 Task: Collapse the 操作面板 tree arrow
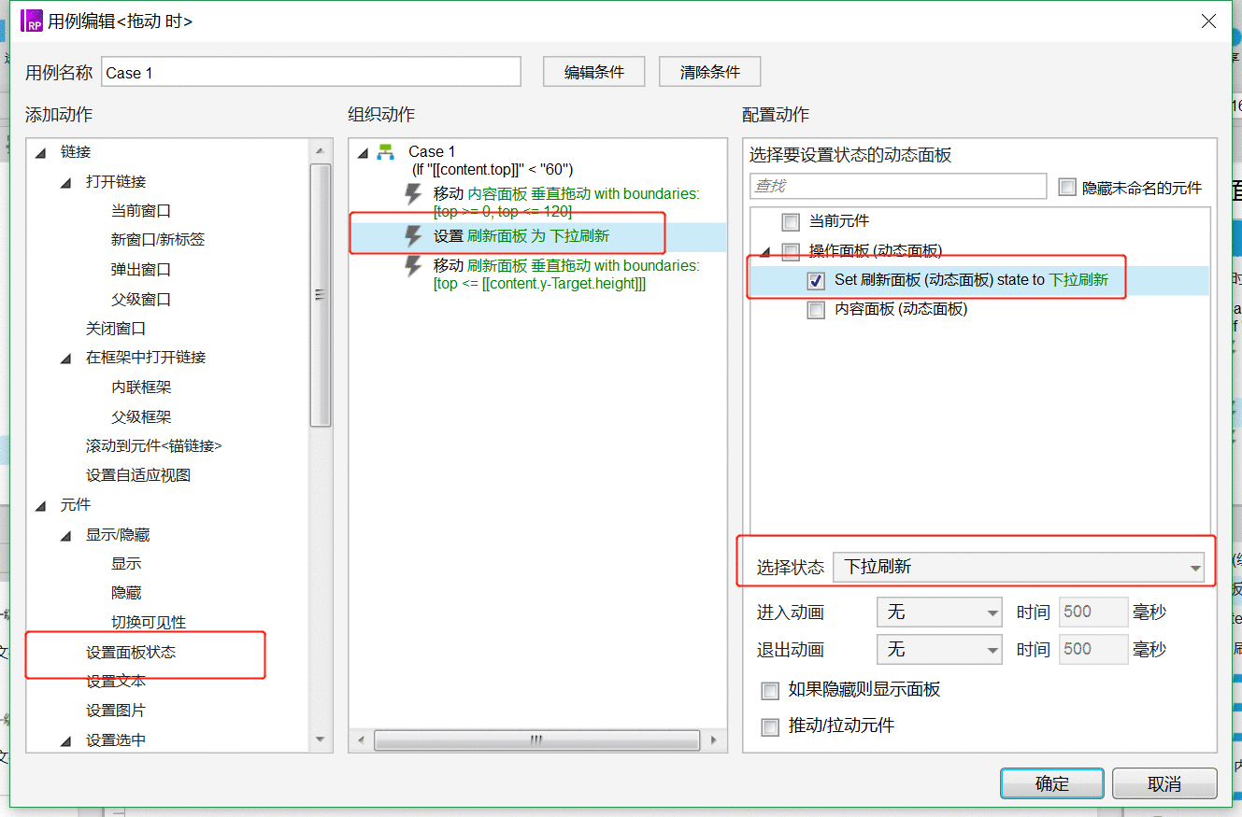click(766, 252)
